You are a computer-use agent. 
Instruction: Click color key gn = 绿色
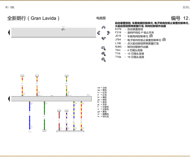pos(102,100)
